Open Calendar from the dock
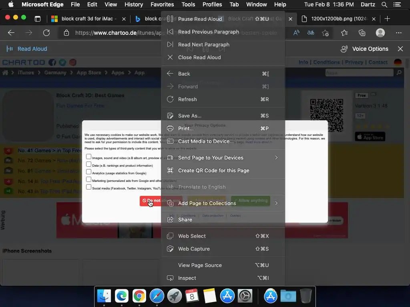 pyautogui.click(x=192, y=296)
